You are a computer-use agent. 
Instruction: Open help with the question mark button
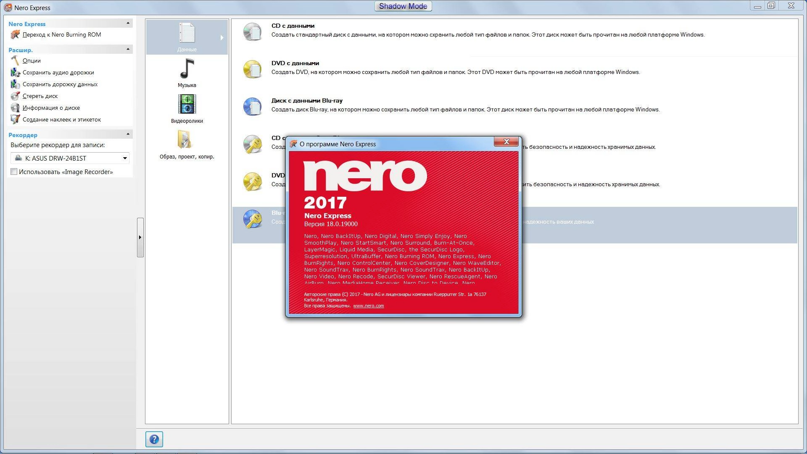tap(154, 439)
